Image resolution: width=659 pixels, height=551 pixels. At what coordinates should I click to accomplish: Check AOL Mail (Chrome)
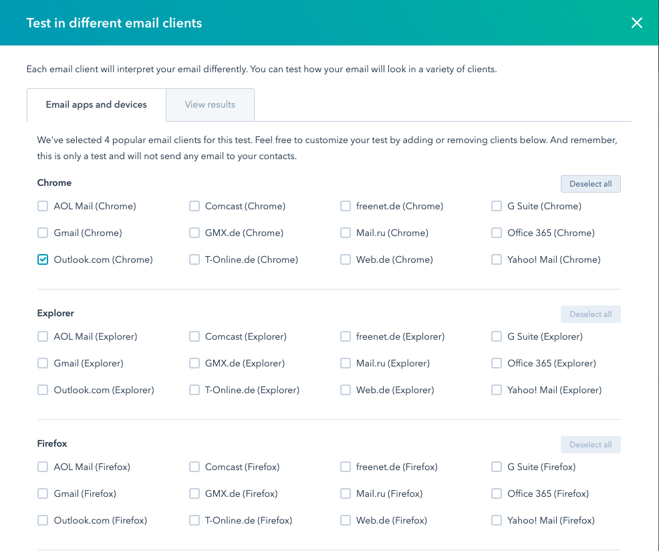tap(43, 206)
